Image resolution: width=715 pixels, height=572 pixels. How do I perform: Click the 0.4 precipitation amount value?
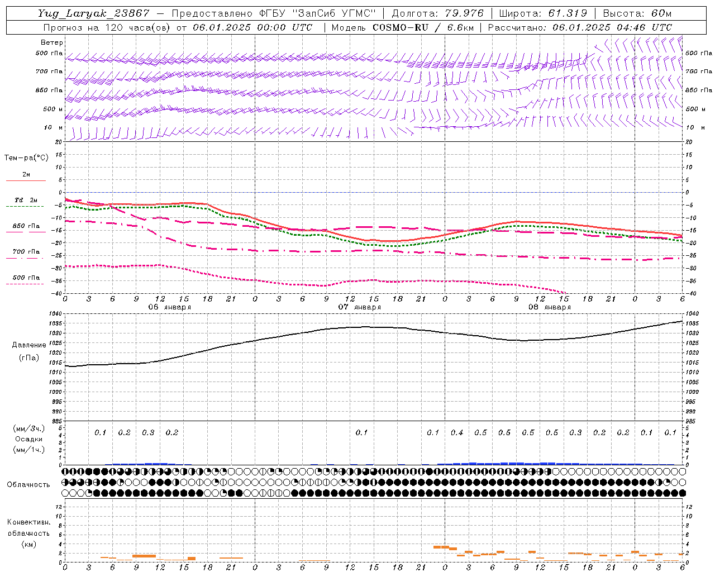457,433
